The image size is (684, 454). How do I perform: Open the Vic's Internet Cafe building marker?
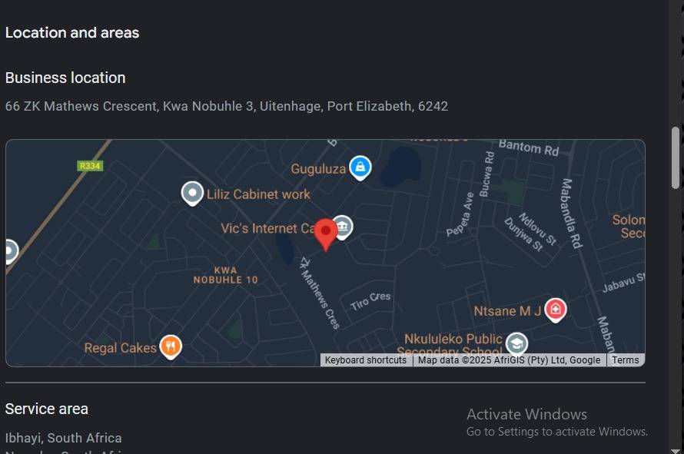(x=343, y=227)
